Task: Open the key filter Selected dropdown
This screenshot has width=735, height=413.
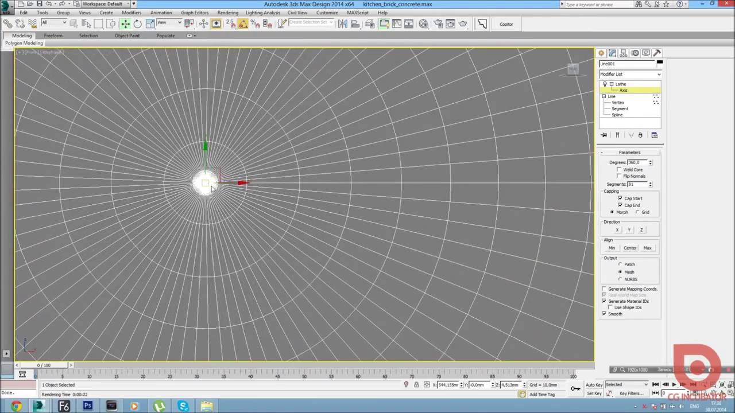Action: coord(627,384)
